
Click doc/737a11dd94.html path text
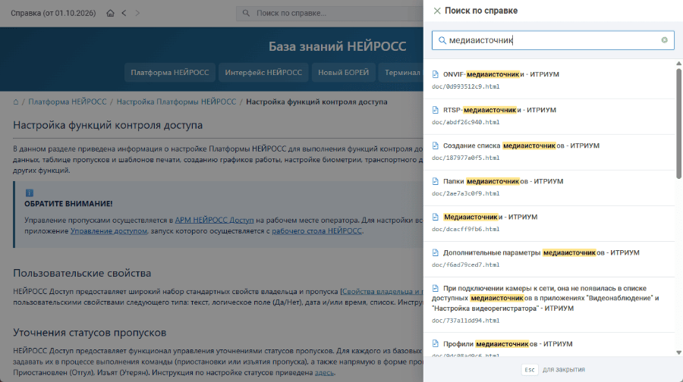pyautogui.click(x=466, y=321)
